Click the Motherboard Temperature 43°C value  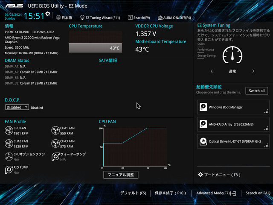(142, 50)
